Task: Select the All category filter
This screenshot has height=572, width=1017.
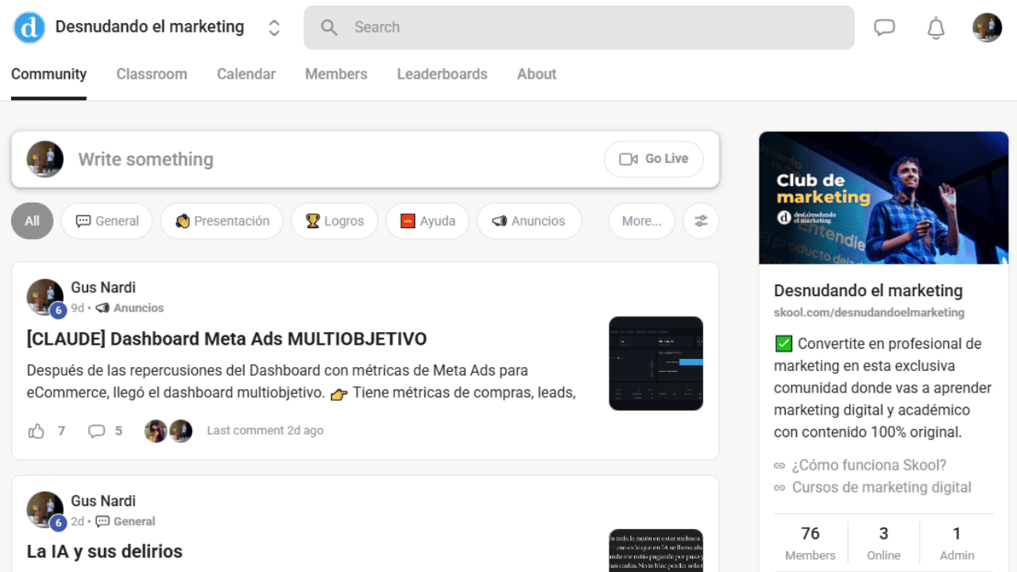Action: [32, 221]
